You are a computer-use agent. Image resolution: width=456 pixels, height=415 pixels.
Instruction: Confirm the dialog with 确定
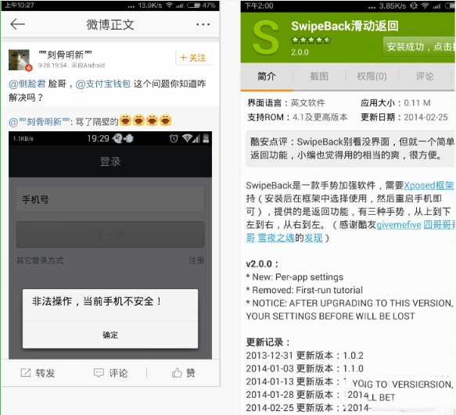click(110, 335)
